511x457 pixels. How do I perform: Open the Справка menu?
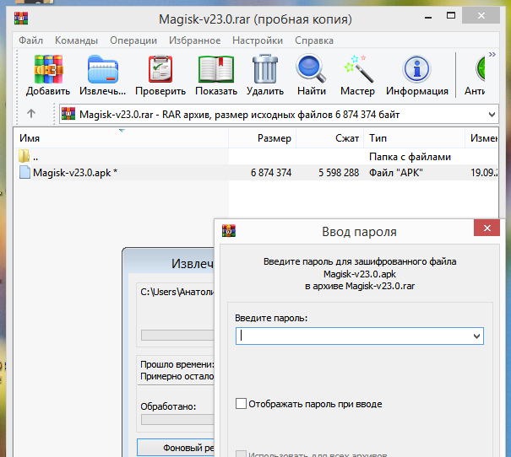314,40
